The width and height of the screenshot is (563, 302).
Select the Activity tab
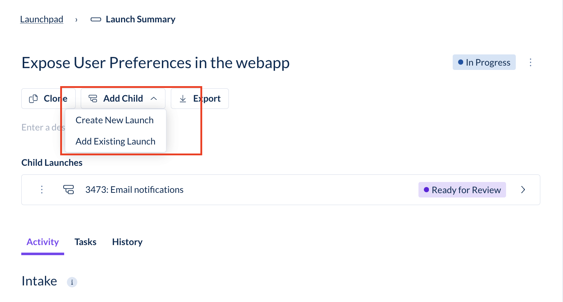pos(43,242)
